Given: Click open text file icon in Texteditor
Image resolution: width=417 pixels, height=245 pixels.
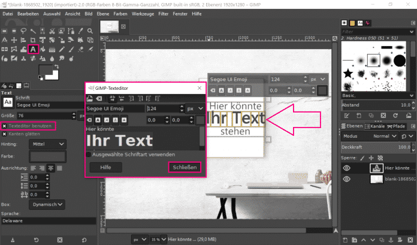Looking at the screenshot, I should (90, 98).
